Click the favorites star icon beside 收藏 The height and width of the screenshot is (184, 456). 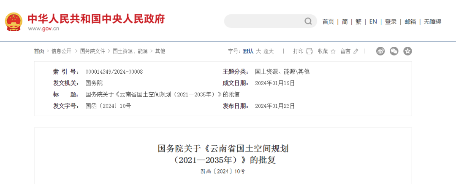pyautogui.click(x=333, y=51)
